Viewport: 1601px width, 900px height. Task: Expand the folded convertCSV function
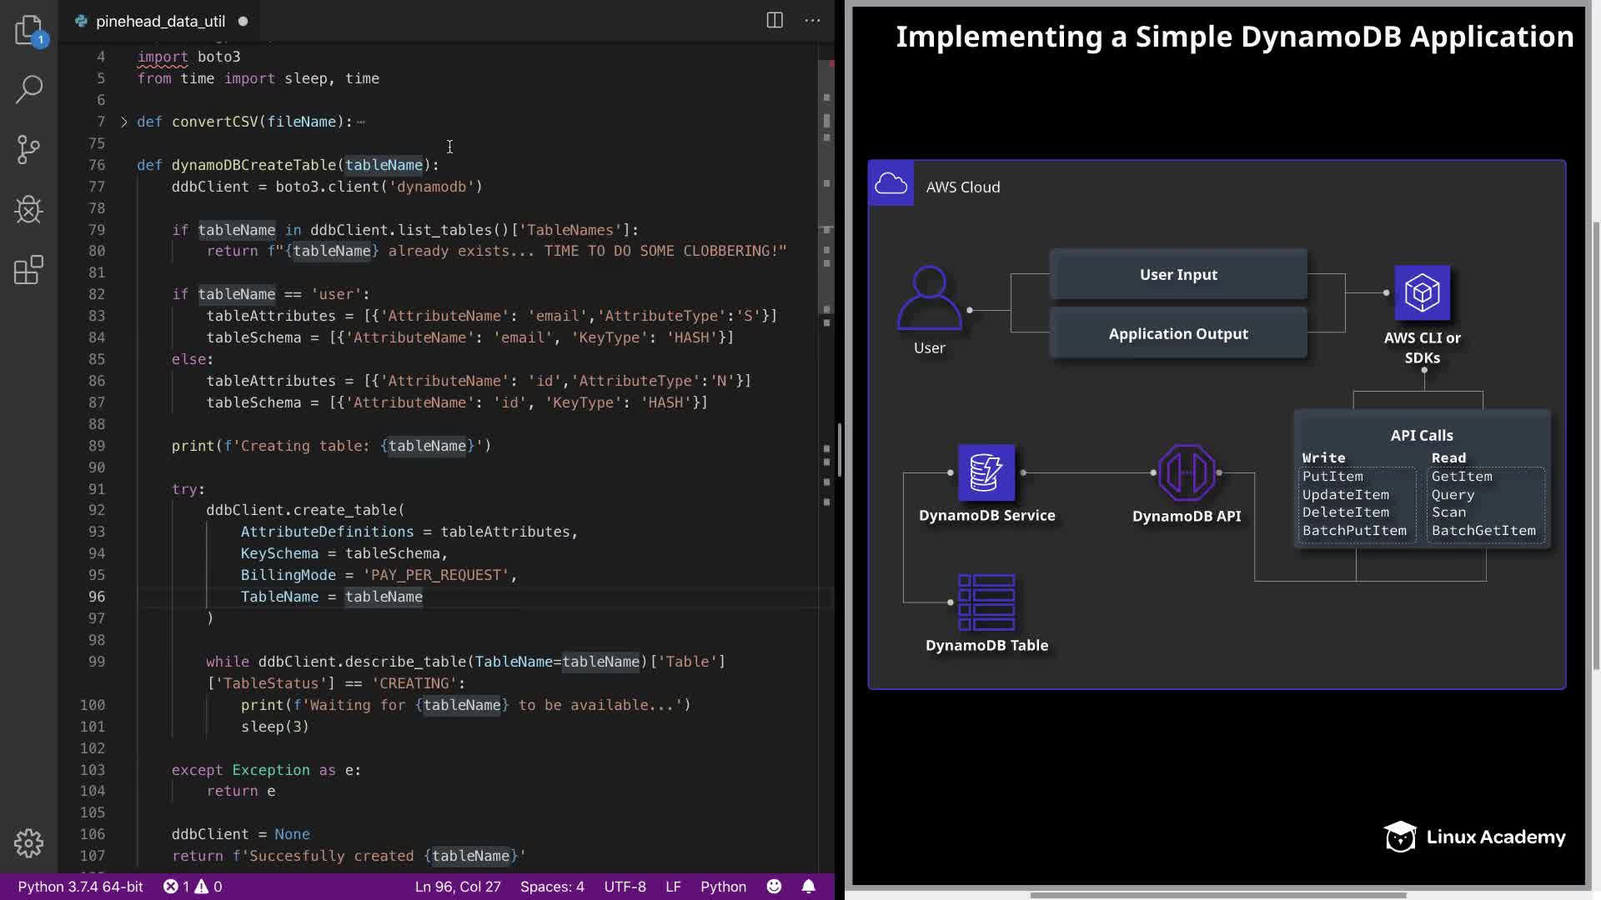(124, 122)
